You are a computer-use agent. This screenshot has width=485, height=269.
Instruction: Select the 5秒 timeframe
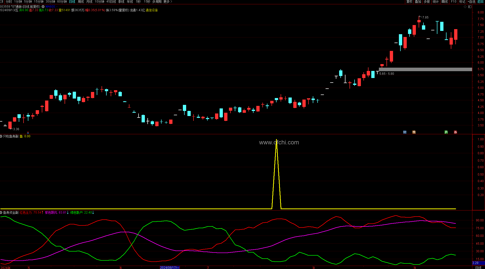coord(138,2)
